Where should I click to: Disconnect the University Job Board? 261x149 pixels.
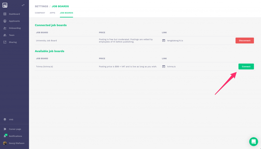click(x=244, y=40)
